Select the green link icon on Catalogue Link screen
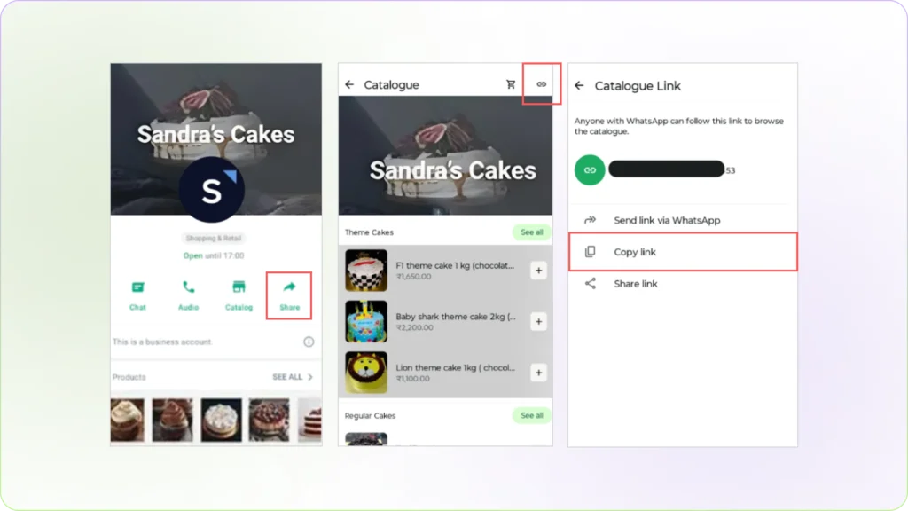Viewport: 908px width, 511px height. tap(589, 169)
